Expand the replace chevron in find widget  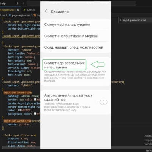point(120,20)
